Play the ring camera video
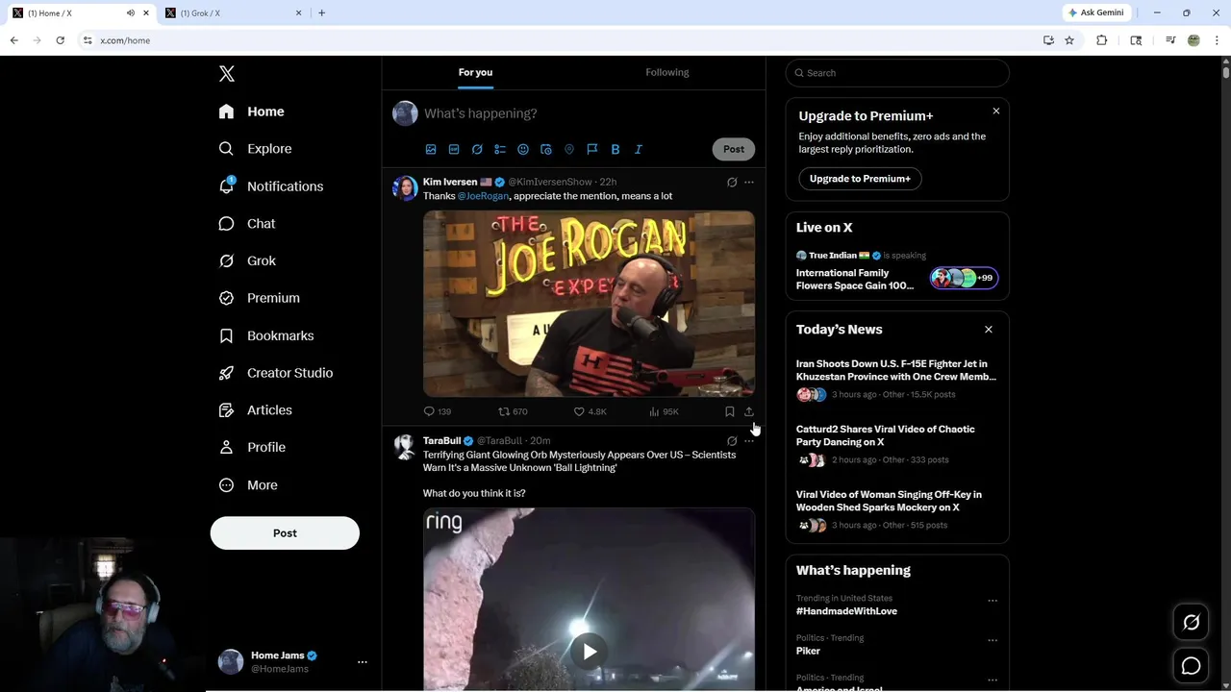Viewport: 1231px width, 692px height. (590, 652)
